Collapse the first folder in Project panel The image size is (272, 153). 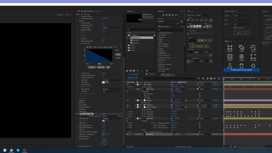click(x=127, y=35)
